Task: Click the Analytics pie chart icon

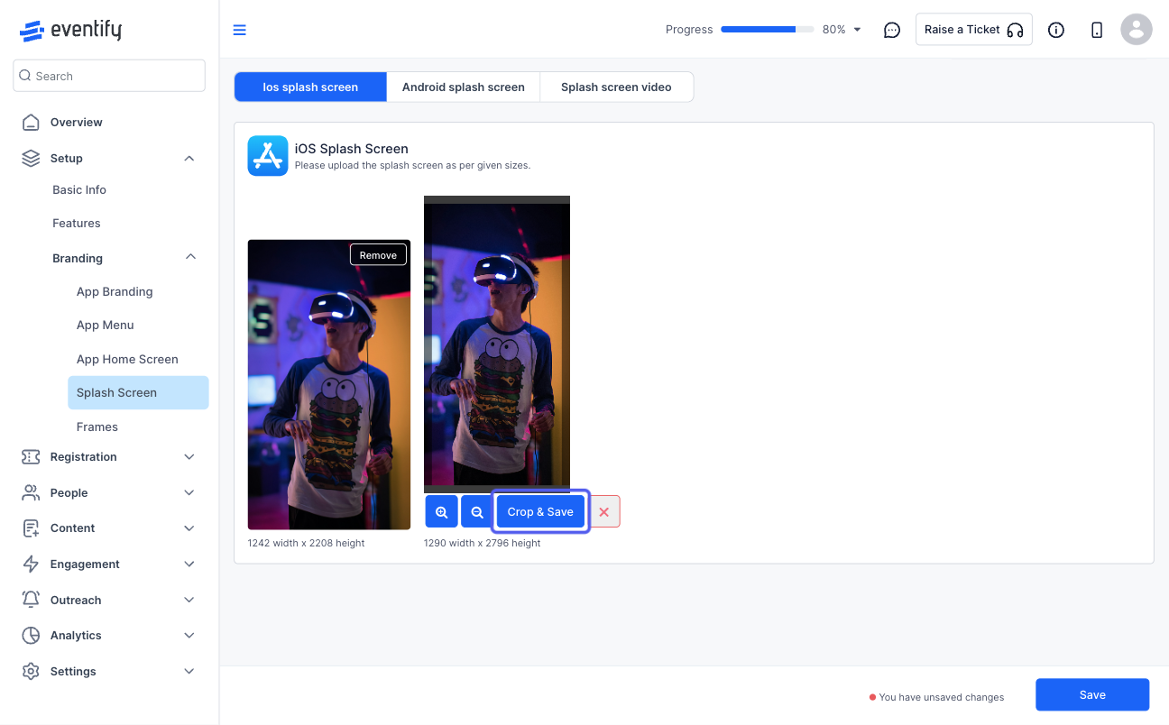Action: [x=31, y=636]
